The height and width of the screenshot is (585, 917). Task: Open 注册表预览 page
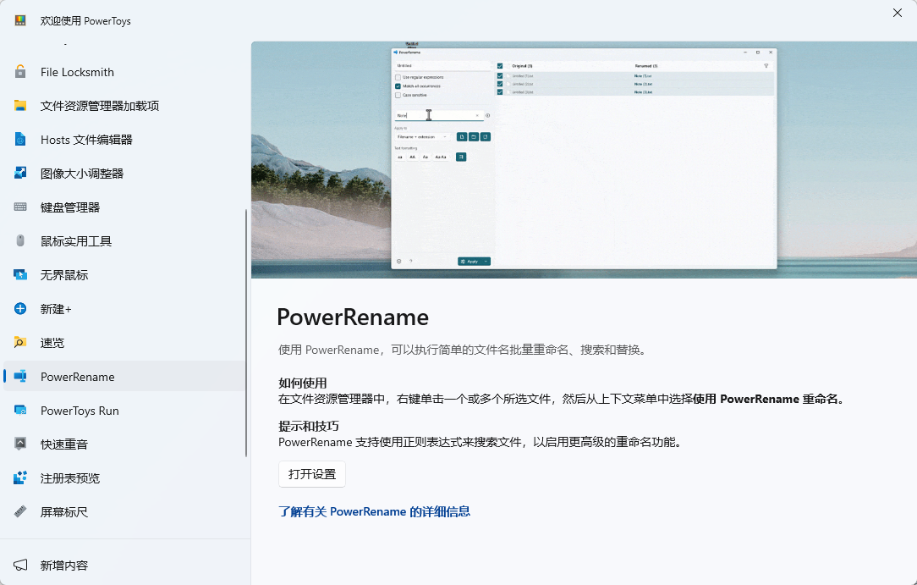click(x=124, y=478)
